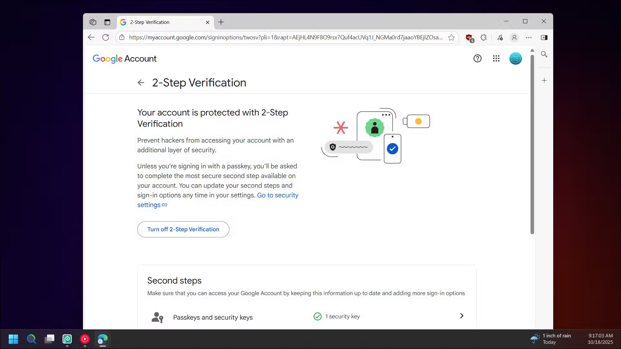
Task: Open a new browser tab
Action: [x=221, y=22]
